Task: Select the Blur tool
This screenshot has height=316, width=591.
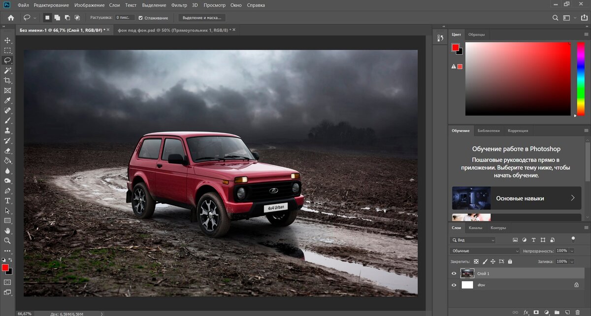Action: 7,171
